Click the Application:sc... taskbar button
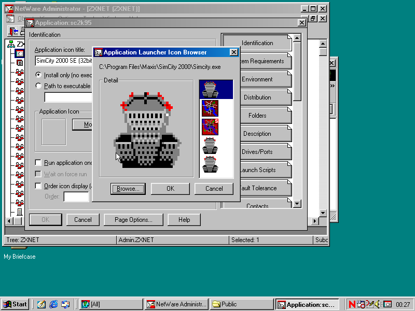This screenshot has width=415, height=311. (307, 304)
